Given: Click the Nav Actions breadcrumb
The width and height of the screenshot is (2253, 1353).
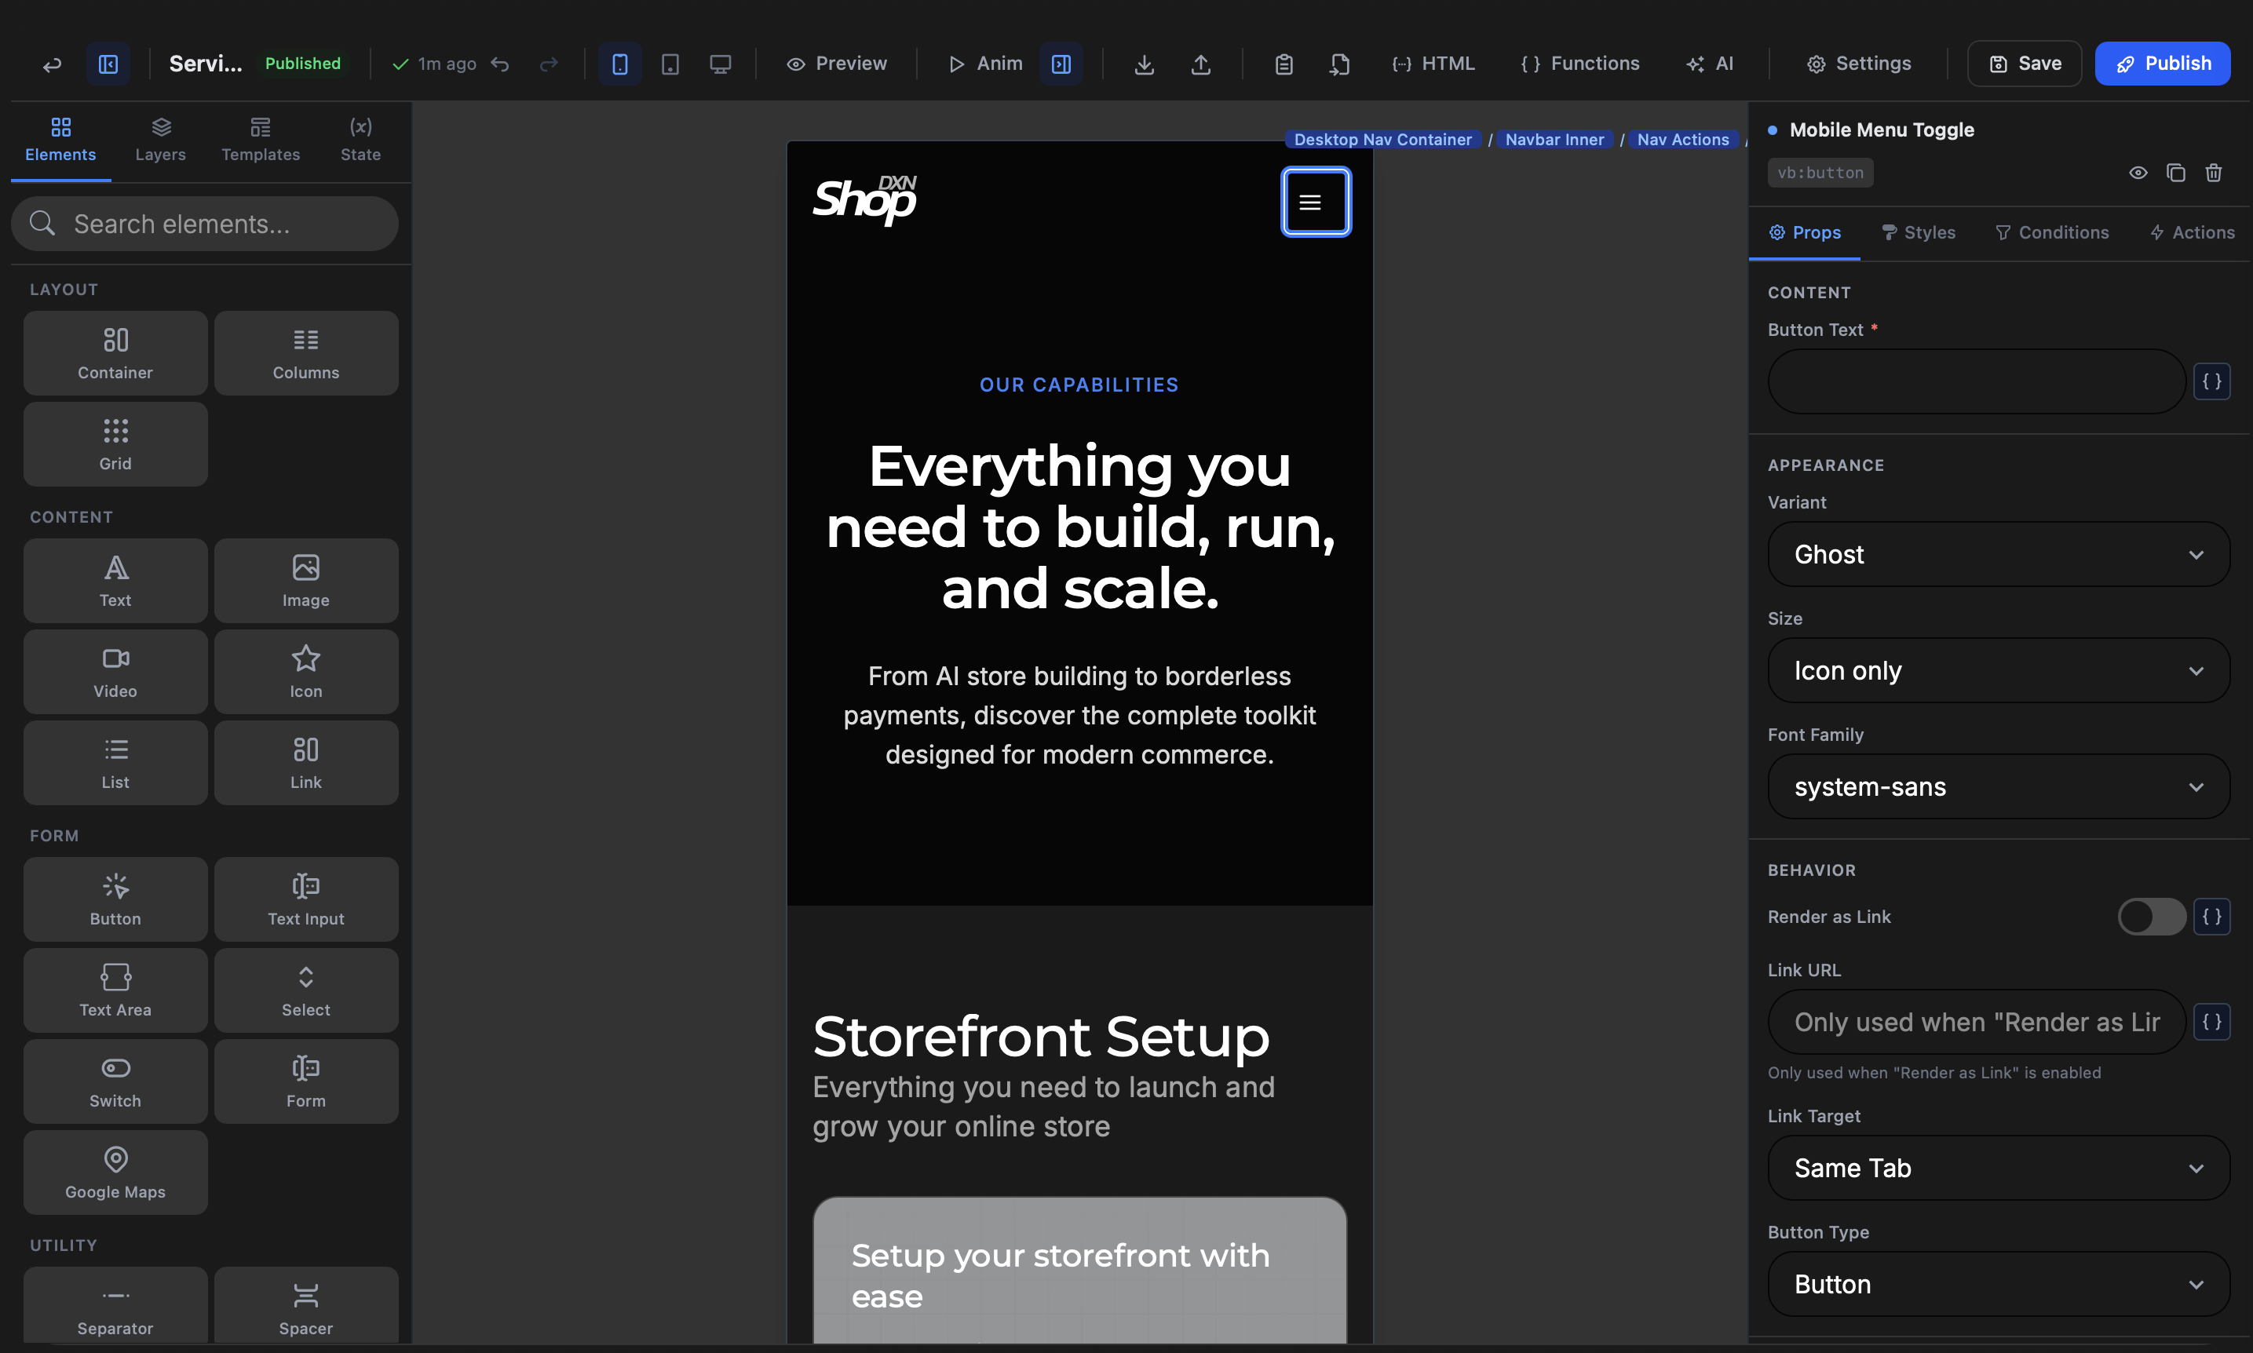Looking at the screenshot, I should 1683,140.
